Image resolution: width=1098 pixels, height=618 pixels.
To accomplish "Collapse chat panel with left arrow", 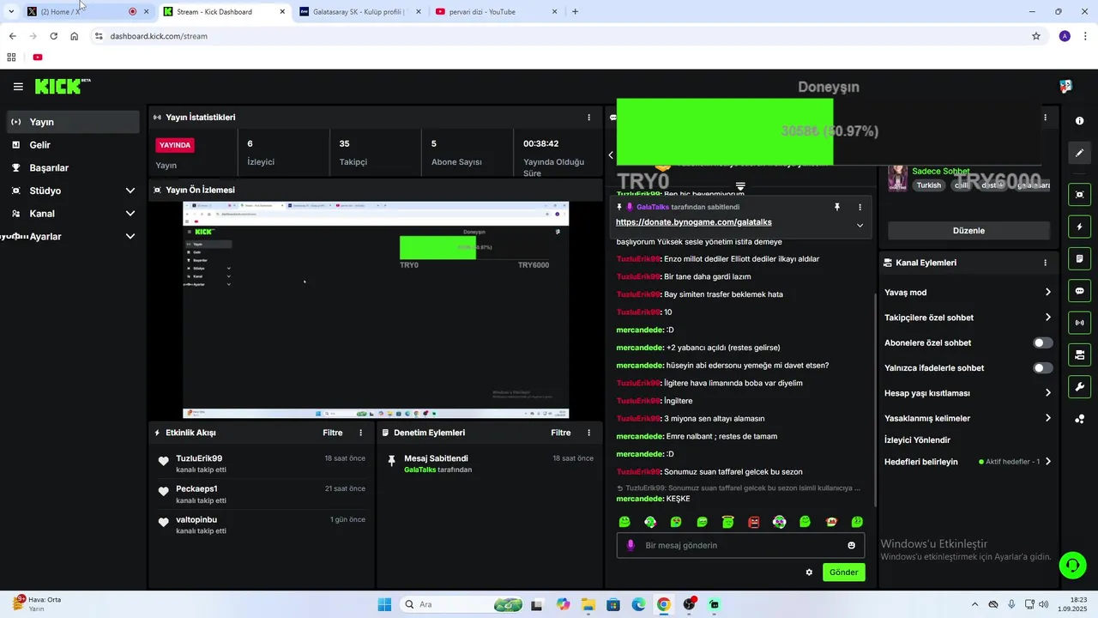I will tap(611, 155).
